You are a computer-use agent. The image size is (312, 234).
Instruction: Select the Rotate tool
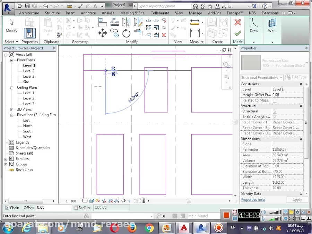point(126,33)
